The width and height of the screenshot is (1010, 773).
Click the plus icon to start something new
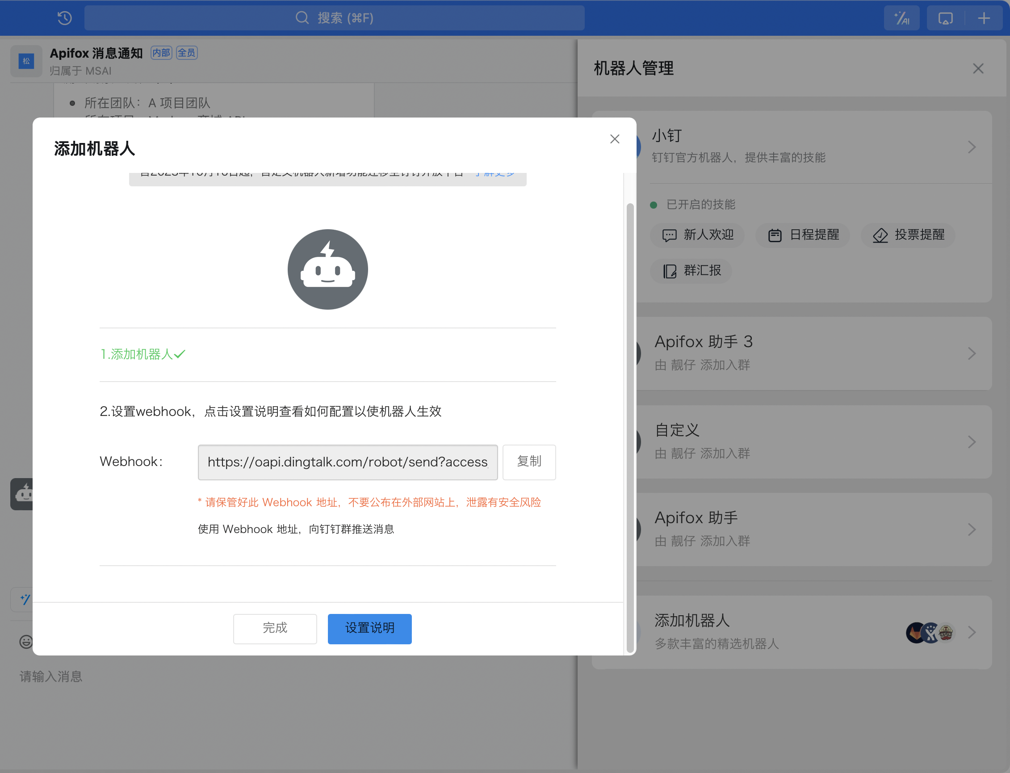pyautogui.click(x=983, y=18)
